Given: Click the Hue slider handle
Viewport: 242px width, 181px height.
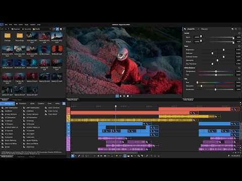Looking at the screenshot, I should [197, 82].
